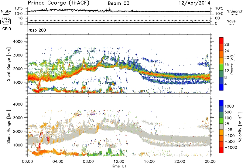Click the '08:00' time tick label
This screenshot has width=243, height=168.
88,162
